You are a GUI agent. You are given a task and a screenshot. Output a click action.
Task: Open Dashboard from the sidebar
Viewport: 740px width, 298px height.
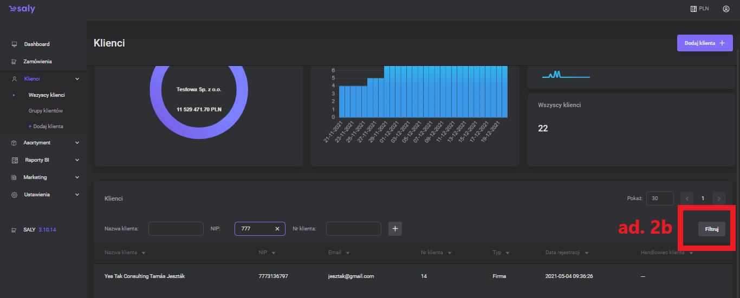[36, 44]
